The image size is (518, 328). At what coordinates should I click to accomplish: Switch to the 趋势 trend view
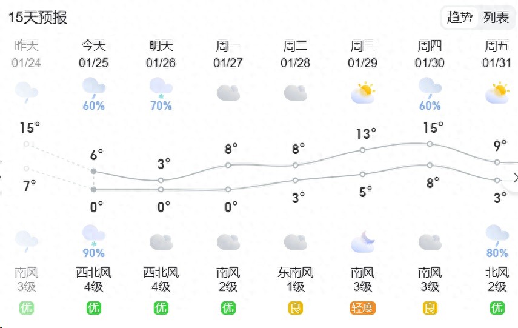point(459,18)
